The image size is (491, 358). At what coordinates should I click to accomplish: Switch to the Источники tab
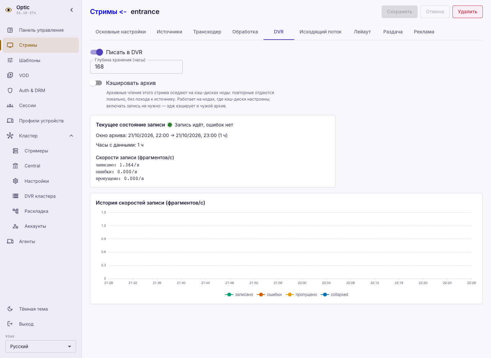[x=169, y=32]
